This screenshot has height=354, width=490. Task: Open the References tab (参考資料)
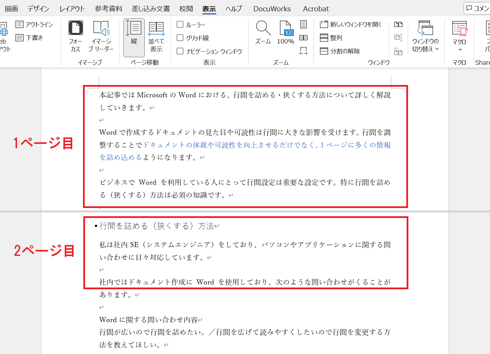[109, 9]
